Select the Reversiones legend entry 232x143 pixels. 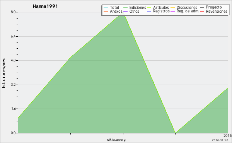[214, 11]
